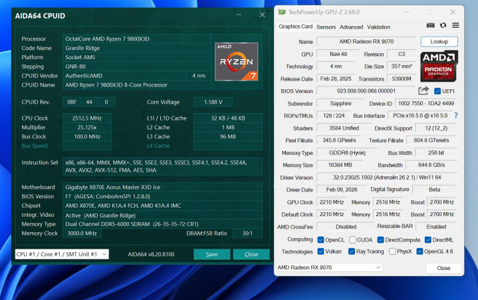Open the Advanced tab

click(351, 27)
